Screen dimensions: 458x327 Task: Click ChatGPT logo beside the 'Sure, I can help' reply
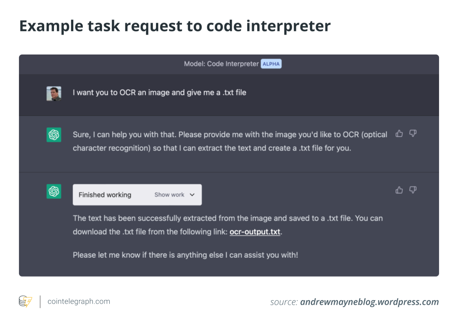pos(54,134)
